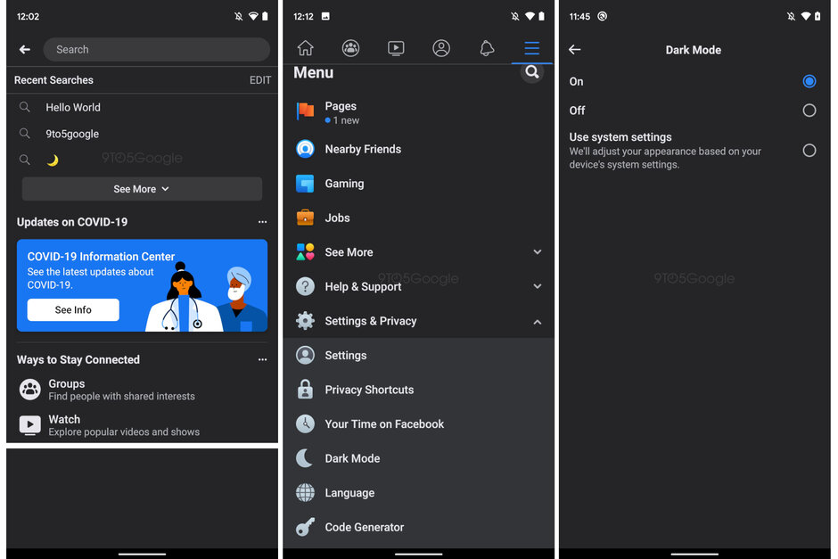
Task: Select the On radio button for Dark Mode
Action: click(809, 81)
